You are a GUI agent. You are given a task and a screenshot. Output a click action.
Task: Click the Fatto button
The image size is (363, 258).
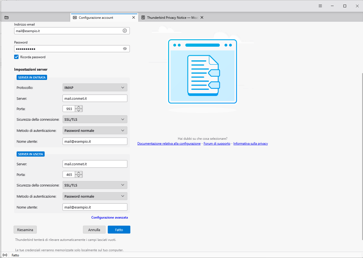tap(119, 230)
